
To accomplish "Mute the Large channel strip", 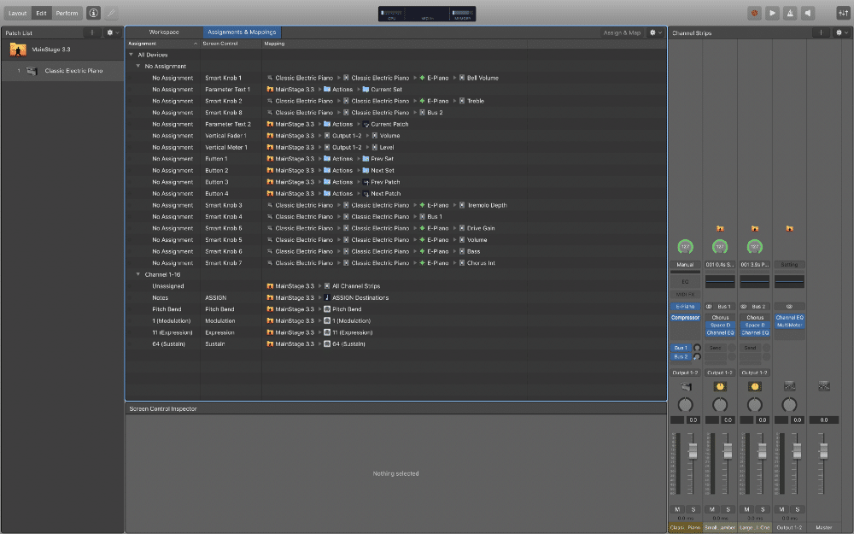I will (746, 509).
